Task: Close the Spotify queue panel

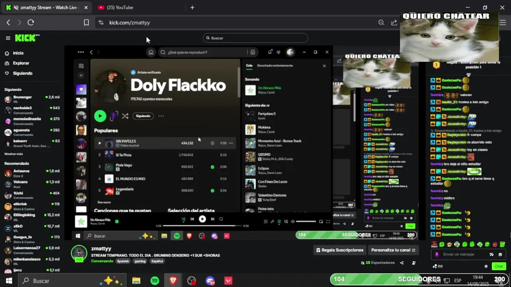Action: (x=324, y=66)
